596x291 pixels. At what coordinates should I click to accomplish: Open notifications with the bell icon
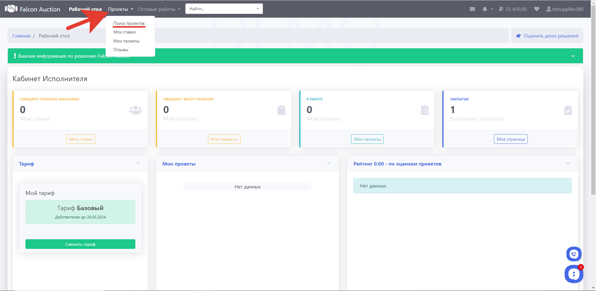pos(485,9)
